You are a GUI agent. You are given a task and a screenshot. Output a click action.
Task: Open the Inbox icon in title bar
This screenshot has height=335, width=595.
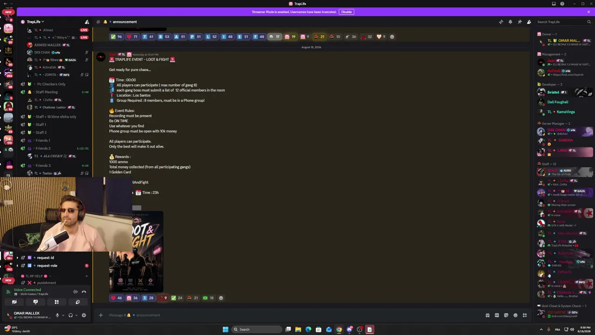(x=554, y=4)
